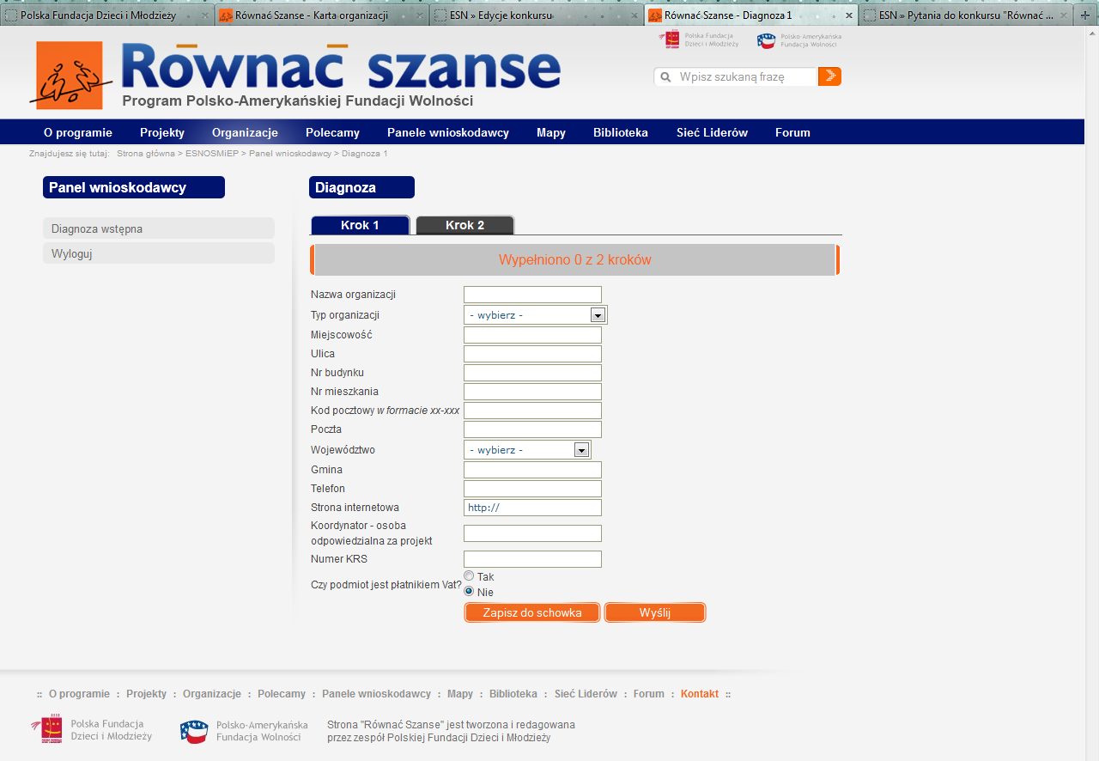
Task: Open the O programie menu item
Action: pos(78,132)
